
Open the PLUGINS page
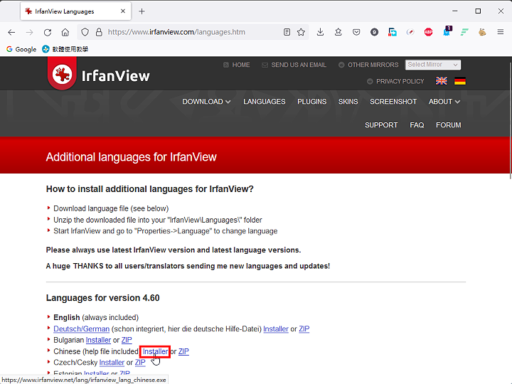point(312,102)
